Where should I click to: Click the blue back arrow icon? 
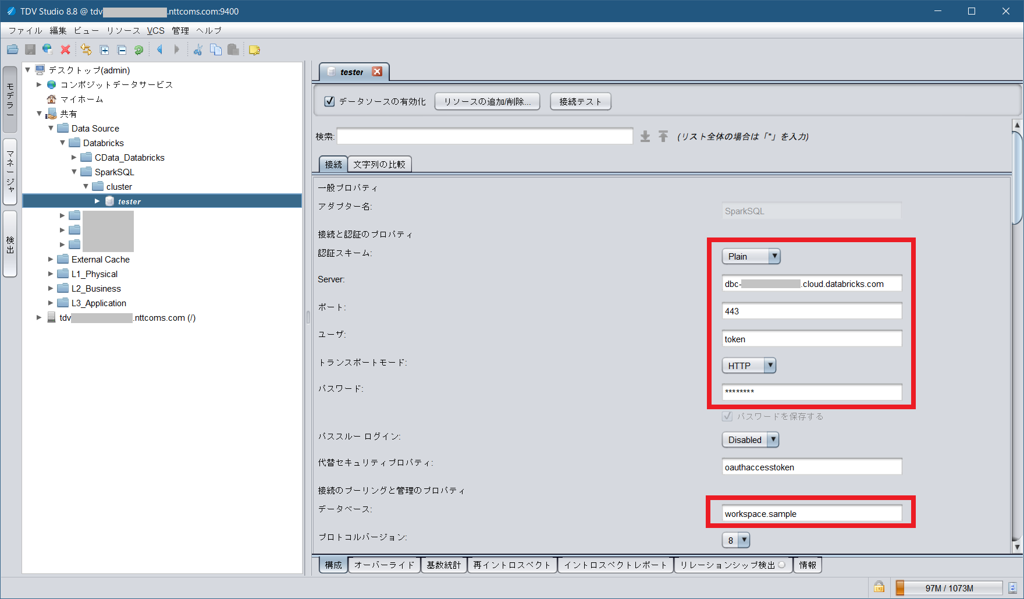[x=159, y=50]
